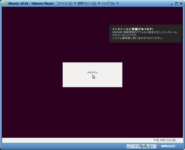Click the hard disk device icon
This screenshot has height=150, width=185.
point(128,146)
